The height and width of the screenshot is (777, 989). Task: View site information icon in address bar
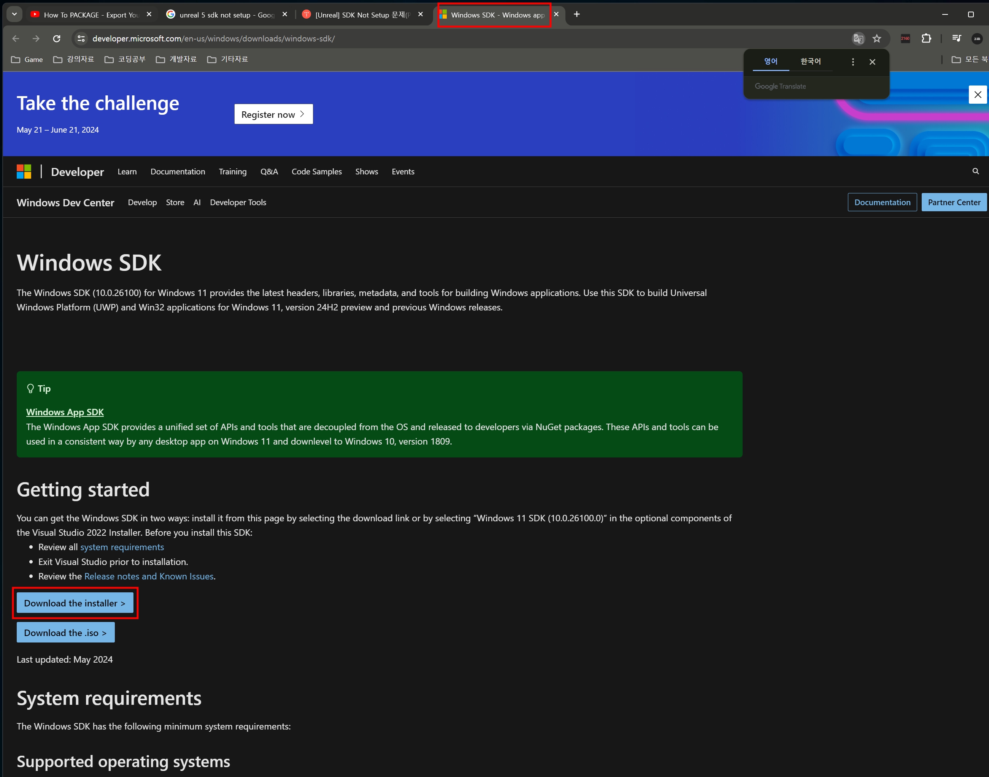click(x=81, y=39)
